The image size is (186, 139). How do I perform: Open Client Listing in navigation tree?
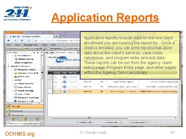(24, 59)
